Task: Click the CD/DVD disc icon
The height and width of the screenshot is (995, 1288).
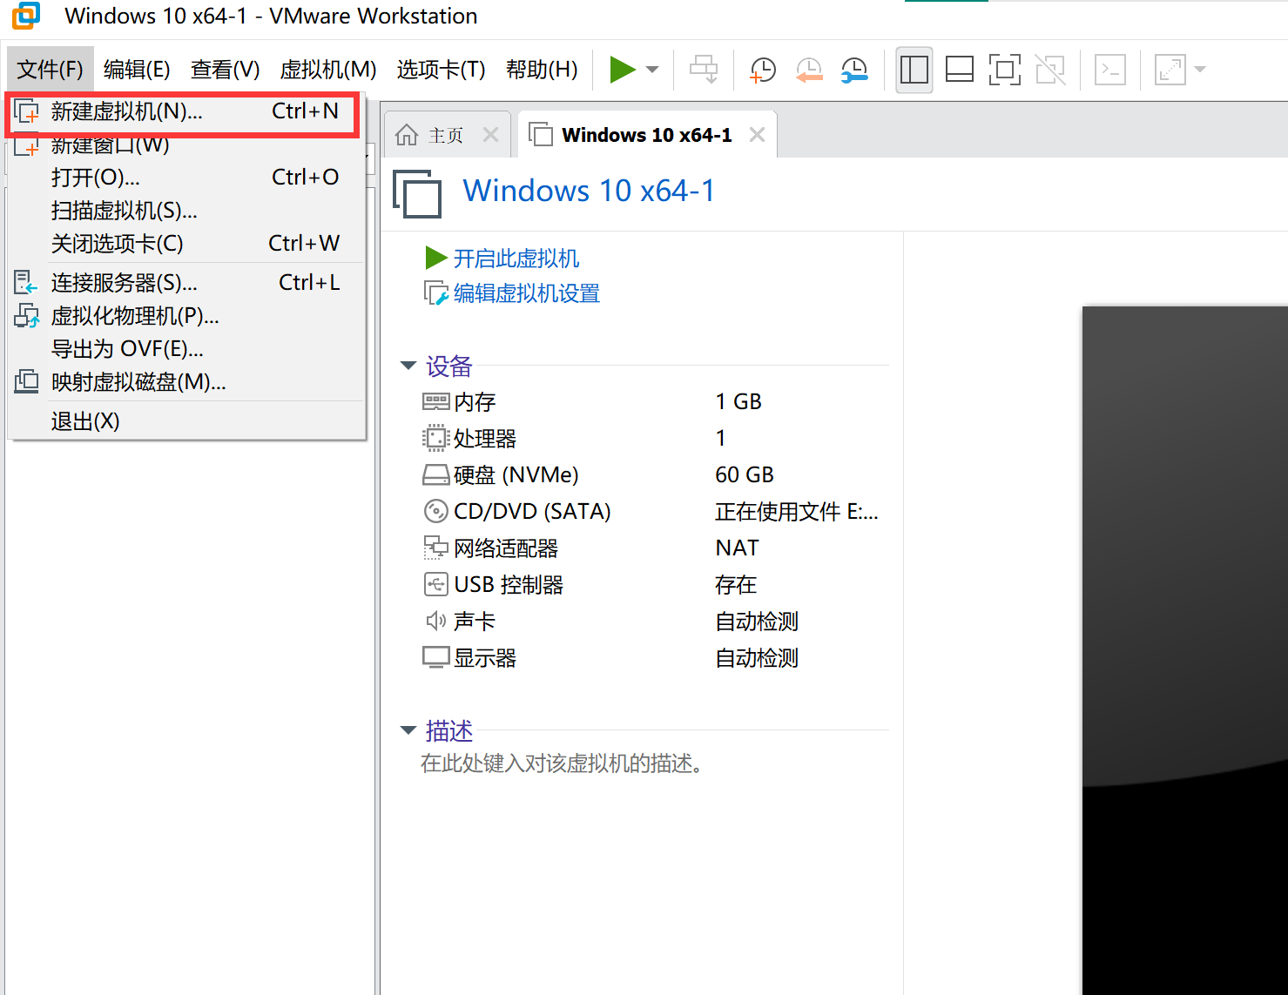Action: tap(435, 511)
